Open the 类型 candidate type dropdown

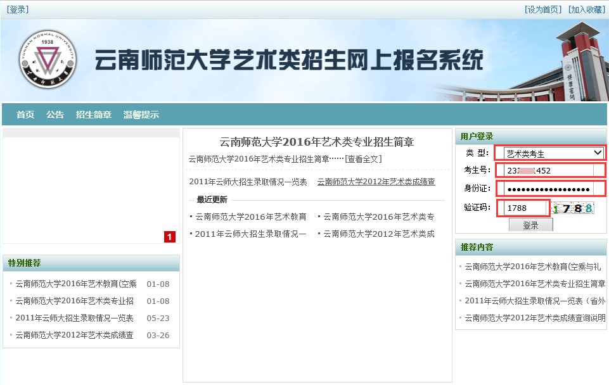(553, 153)
